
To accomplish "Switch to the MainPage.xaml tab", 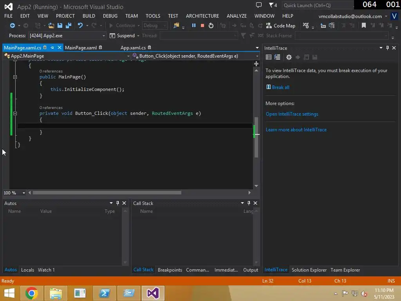I will (81, 47).
